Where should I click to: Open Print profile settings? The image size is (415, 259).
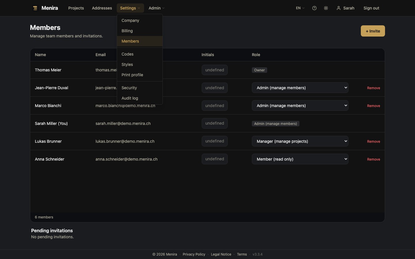(140, 75)
